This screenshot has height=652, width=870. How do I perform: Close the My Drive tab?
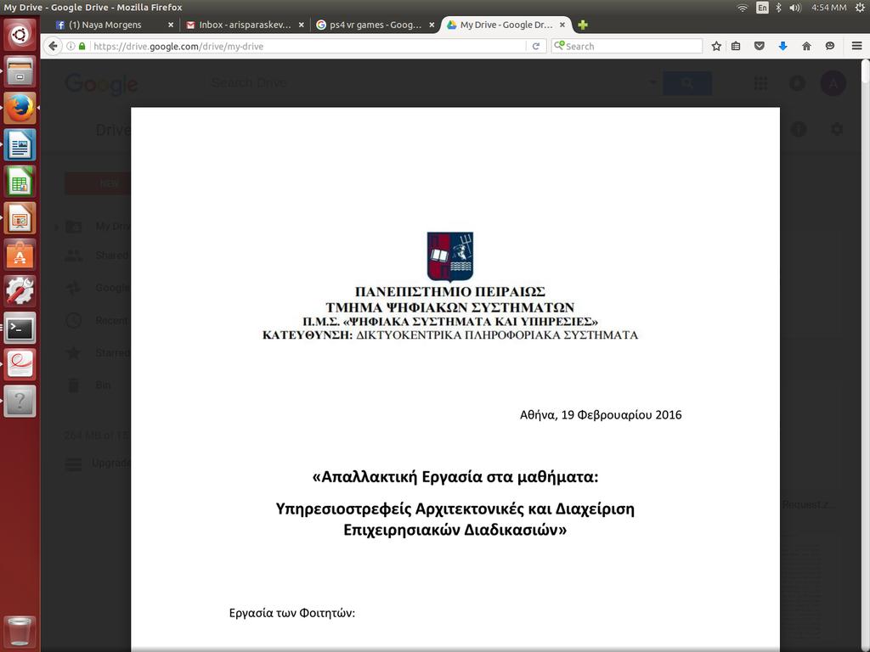[x=562, y=25]
